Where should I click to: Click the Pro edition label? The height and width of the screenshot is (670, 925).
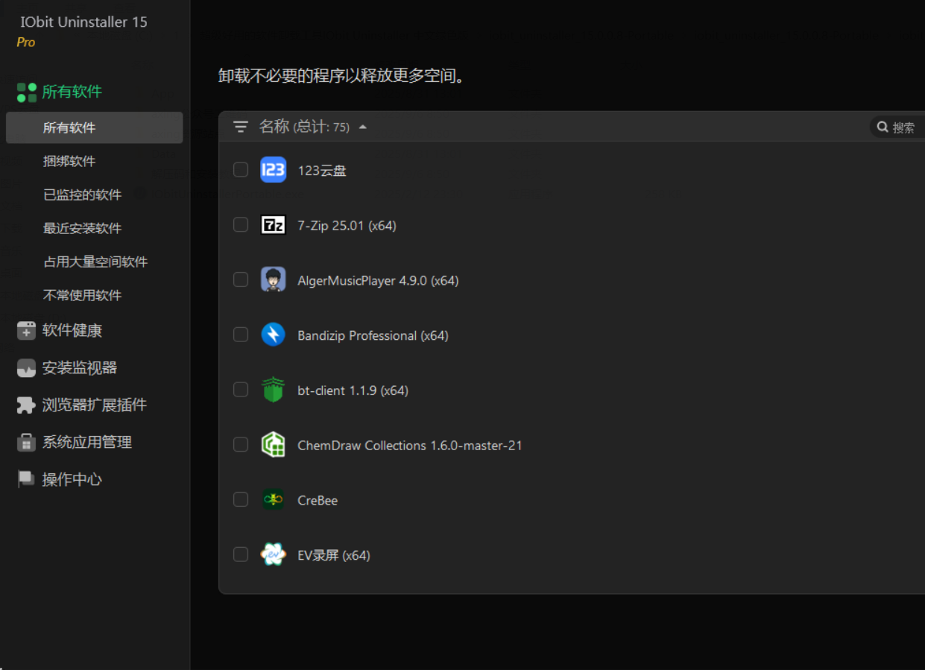(x=26, y=42)
